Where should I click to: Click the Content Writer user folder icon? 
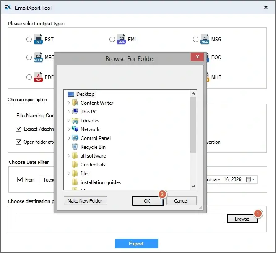click(x=75, y=103)
